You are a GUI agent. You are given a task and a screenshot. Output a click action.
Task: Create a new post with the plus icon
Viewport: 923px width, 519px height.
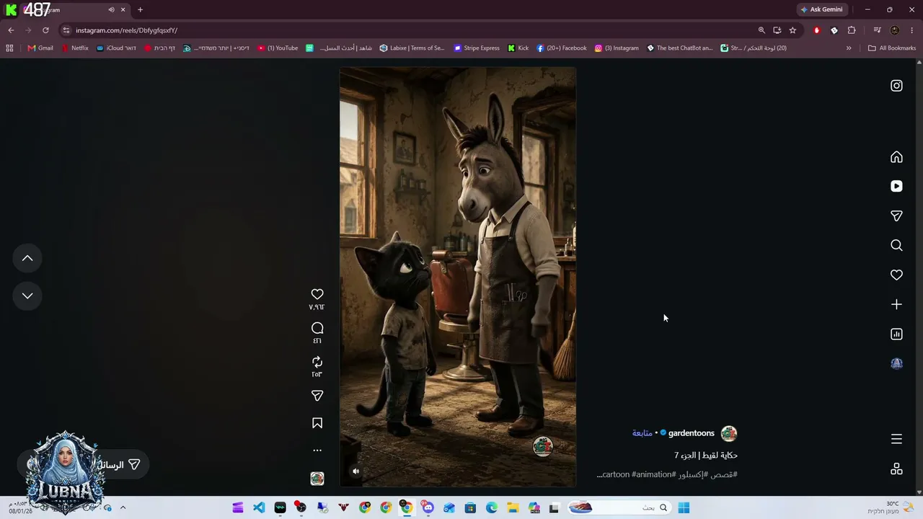[896, 304]
